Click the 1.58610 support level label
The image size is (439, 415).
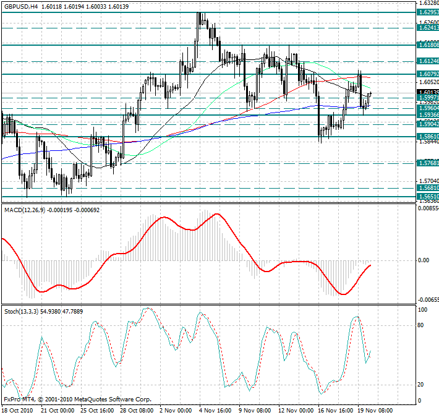click(x=428, y=136)
